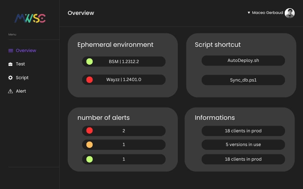This screenshot has height=189, width=303.
Task: Click the Test briefcase icon
Action: pyautogui.click(x=10, y=64)
